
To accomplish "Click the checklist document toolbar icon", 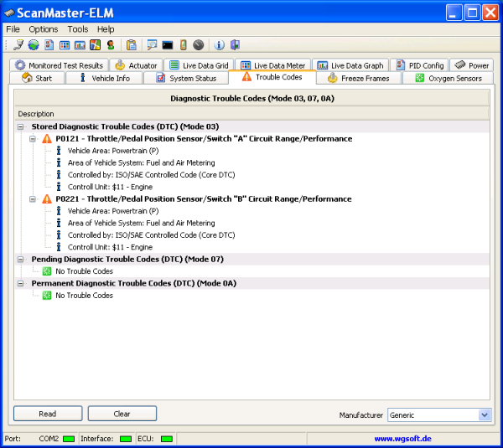I will (x=49, y=45).
